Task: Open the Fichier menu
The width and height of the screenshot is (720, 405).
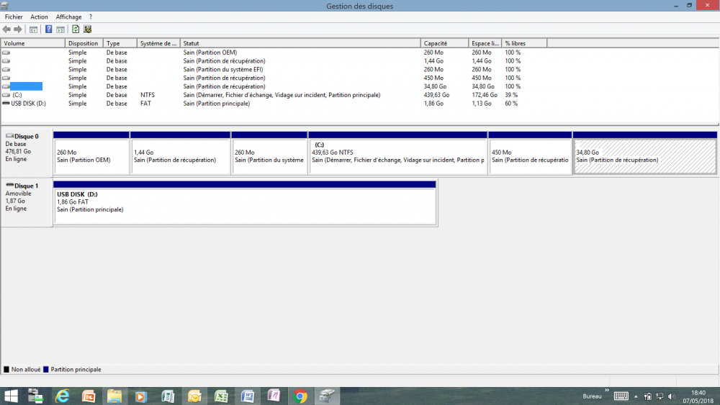Action: 14,17
